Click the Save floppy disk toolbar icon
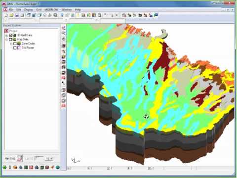The width and height of the screenshot is (237, 178). coord(17,15)
